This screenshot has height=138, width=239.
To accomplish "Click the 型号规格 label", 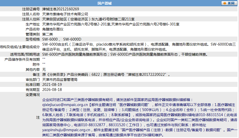I will click(x=33, y=39).
